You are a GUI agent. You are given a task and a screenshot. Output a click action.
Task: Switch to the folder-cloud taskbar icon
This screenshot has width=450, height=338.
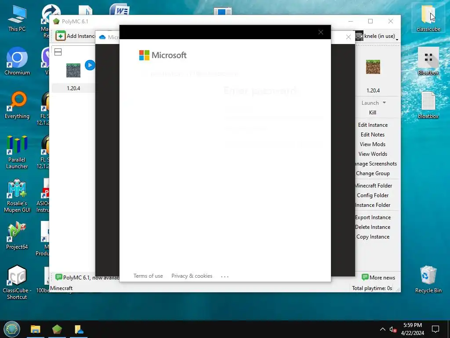tap(79, 329)
